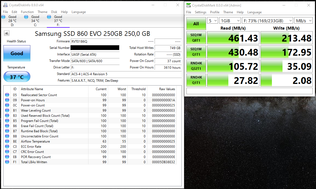Image resolution: width=316 pixels, height=189 pixels.
Task: Click status orb for POR Recovery Count
Action: coord(7,157)
